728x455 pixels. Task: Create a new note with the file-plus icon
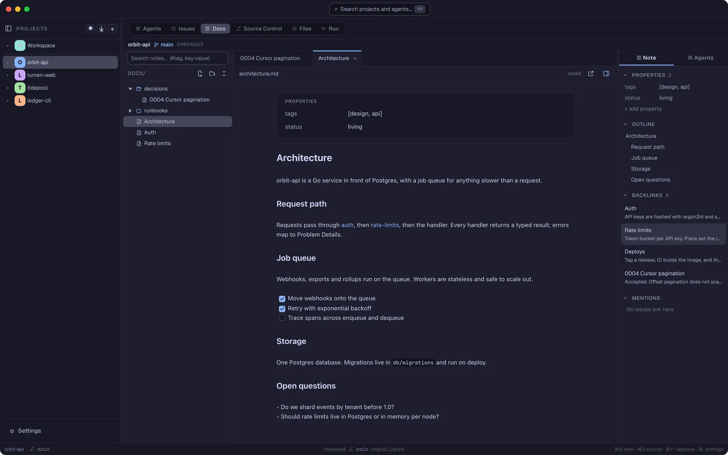tap(200, 73)
